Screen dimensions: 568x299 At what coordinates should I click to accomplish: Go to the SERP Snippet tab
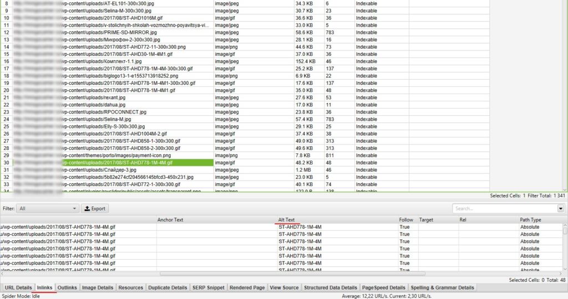pyautogui.click(x=208, y=288)
